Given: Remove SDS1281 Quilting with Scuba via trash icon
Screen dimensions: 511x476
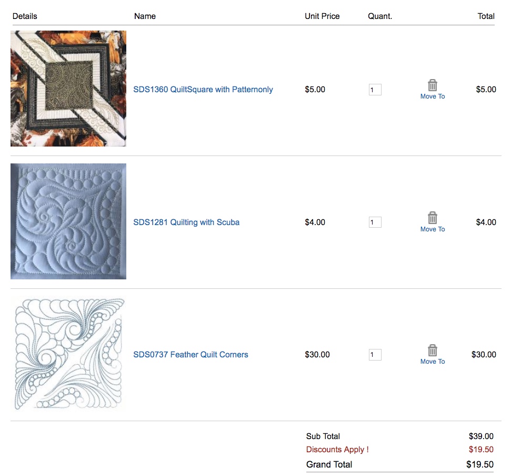Looking at the screenshot, I should click(x=432, y=218).
